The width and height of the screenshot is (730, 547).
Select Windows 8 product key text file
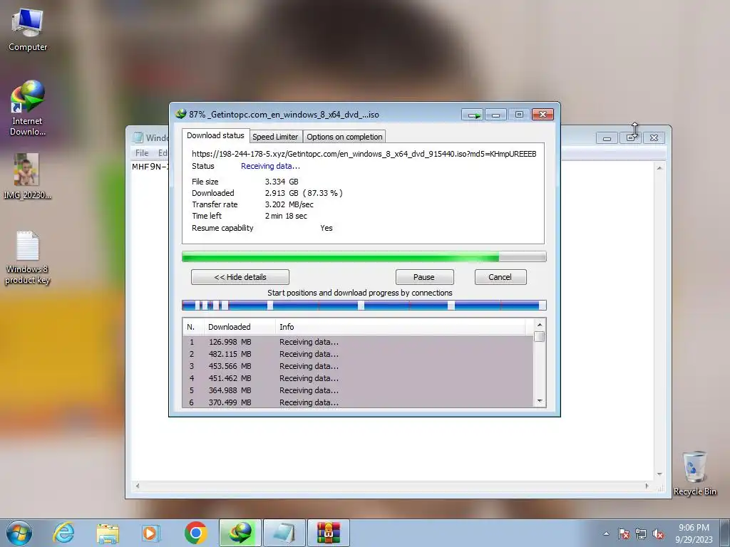pos(28,258)
